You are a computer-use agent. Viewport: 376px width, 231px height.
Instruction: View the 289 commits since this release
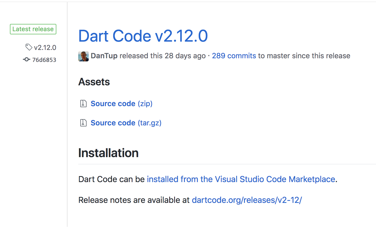[x=234, y=56]
